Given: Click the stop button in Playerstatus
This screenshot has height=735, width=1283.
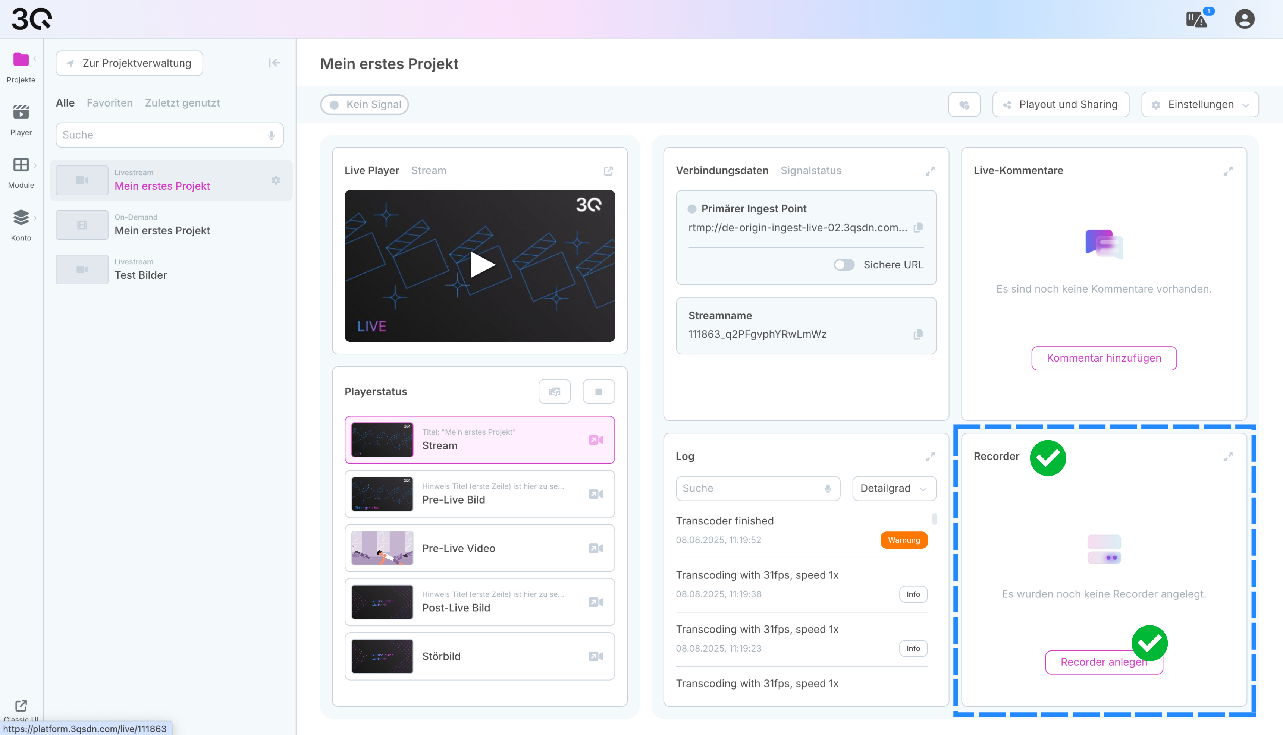Looking at the screenshot, I should tap(599, 392).
